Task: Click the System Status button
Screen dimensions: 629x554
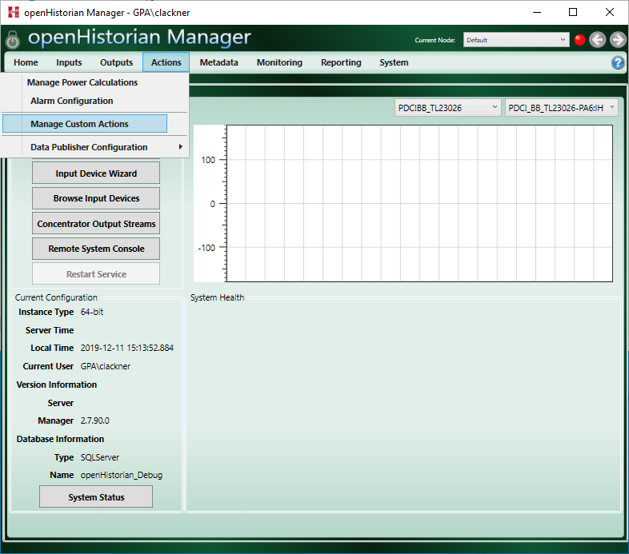Action: point(96,497)
